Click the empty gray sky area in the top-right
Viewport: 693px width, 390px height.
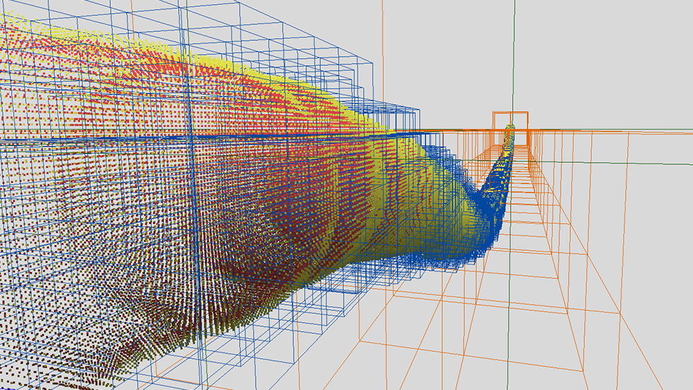coord(610,55)
